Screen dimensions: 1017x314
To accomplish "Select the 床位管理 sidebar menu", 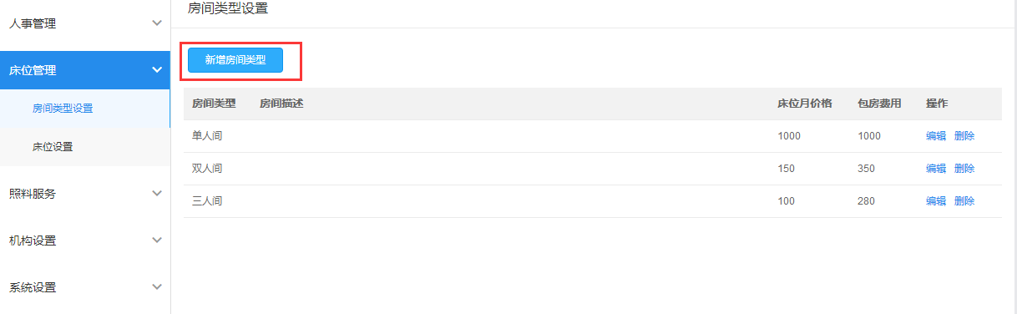I will click(85, 70).
